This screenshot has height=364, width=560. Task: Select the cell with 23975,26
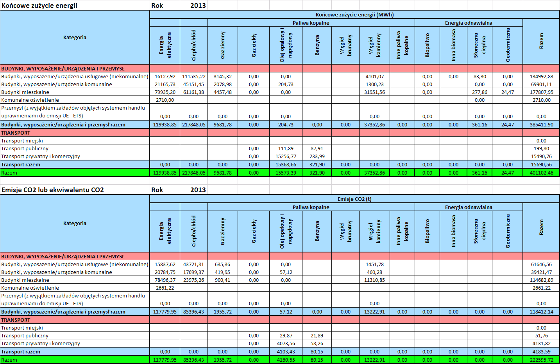click(x=193, y=280)
